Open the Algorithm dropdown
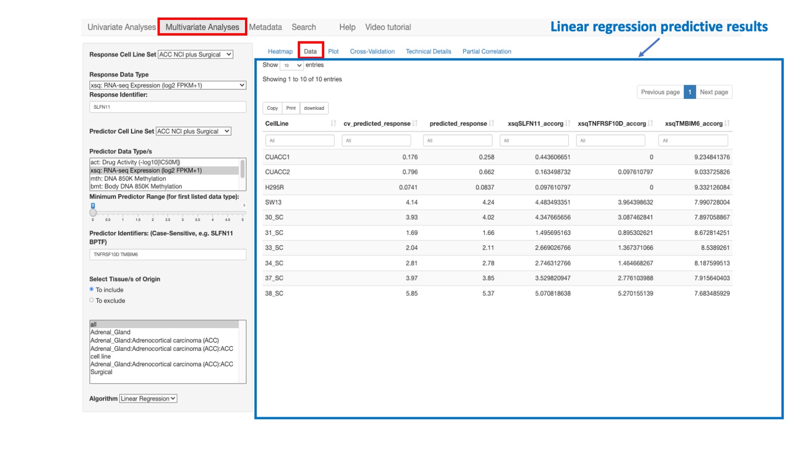807x454 pixels. pos(147,398)
